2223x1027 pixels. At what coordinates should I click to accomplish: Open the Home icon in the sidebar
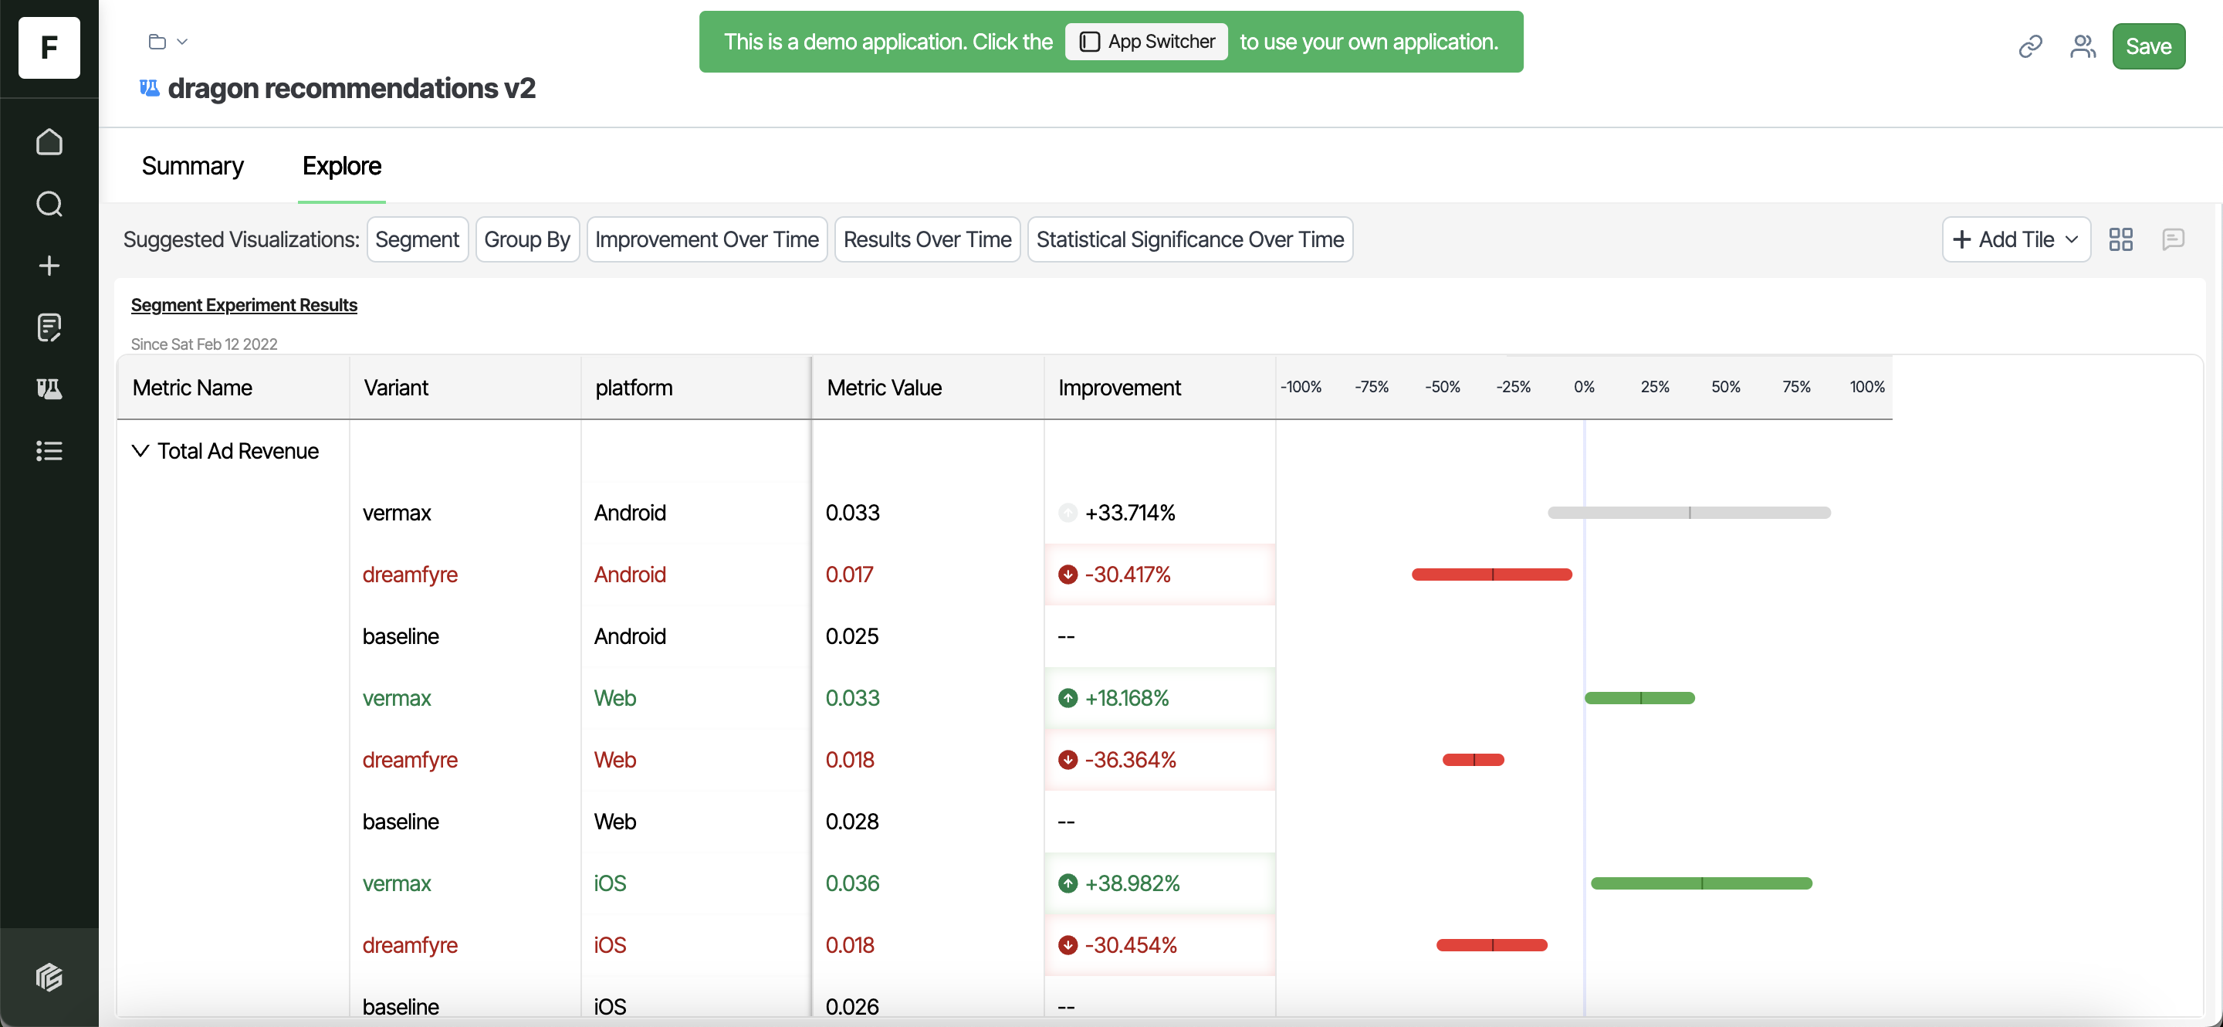tap(49, 141)
